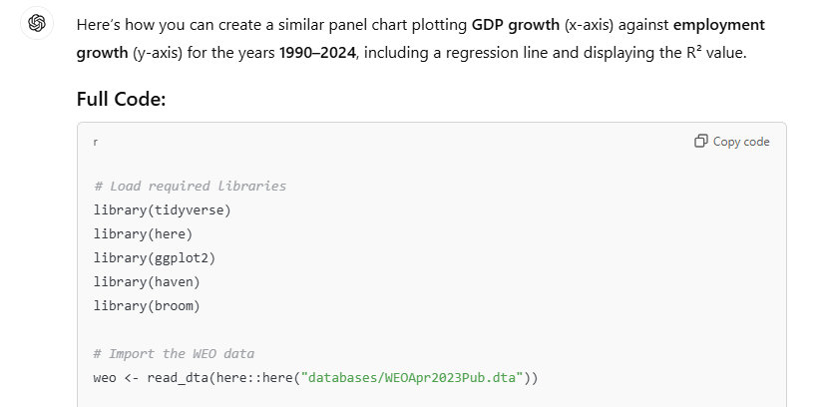Click the read_dta function name
The image size is (821, 407).
pyautogui.click(x=178, y=378)
